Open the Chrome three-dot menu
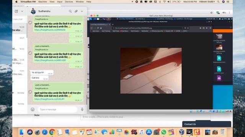Image resolution: width=245 pixels, height=137 pixels. coord(229,13)
